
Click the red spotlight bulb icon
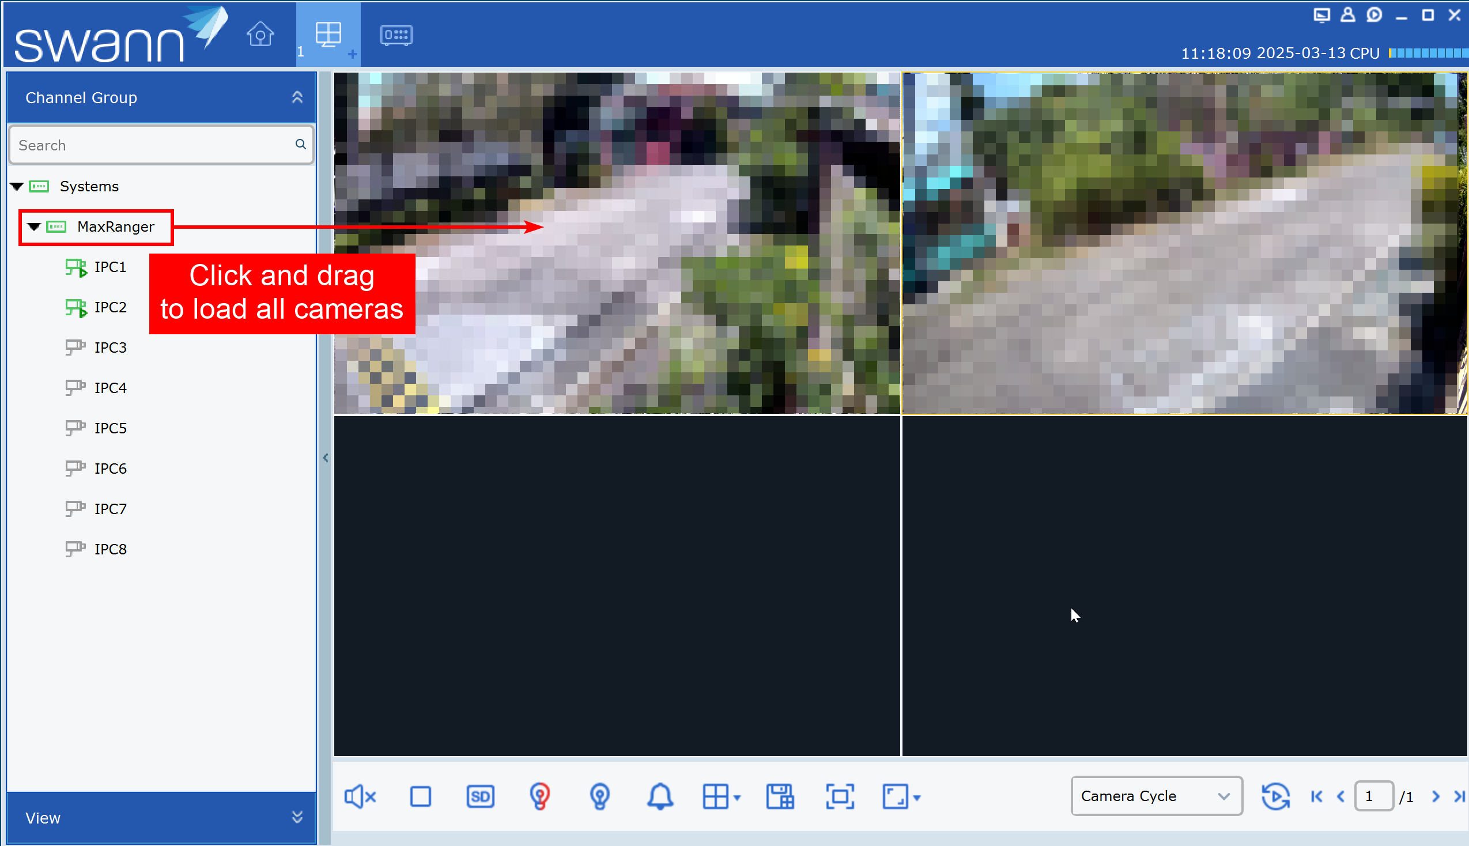pos(539,796)
